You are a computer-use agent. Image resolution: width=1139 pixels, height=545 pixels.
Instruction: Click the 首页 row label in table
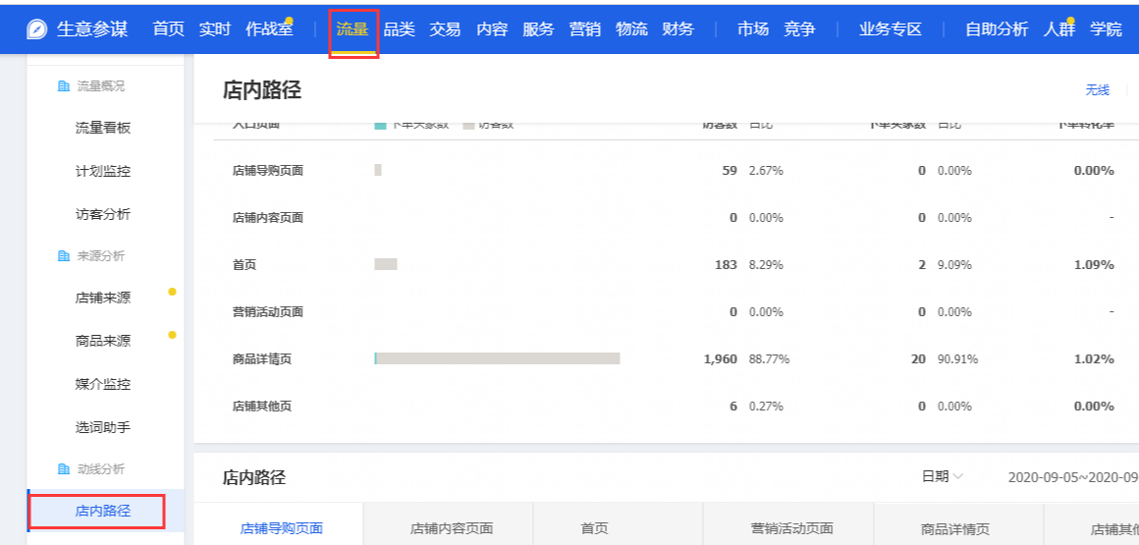pos(244,264)
